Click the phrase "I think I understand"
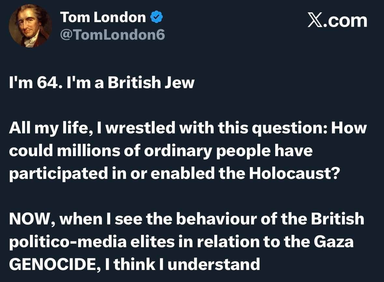 click(x=183, y=264)
